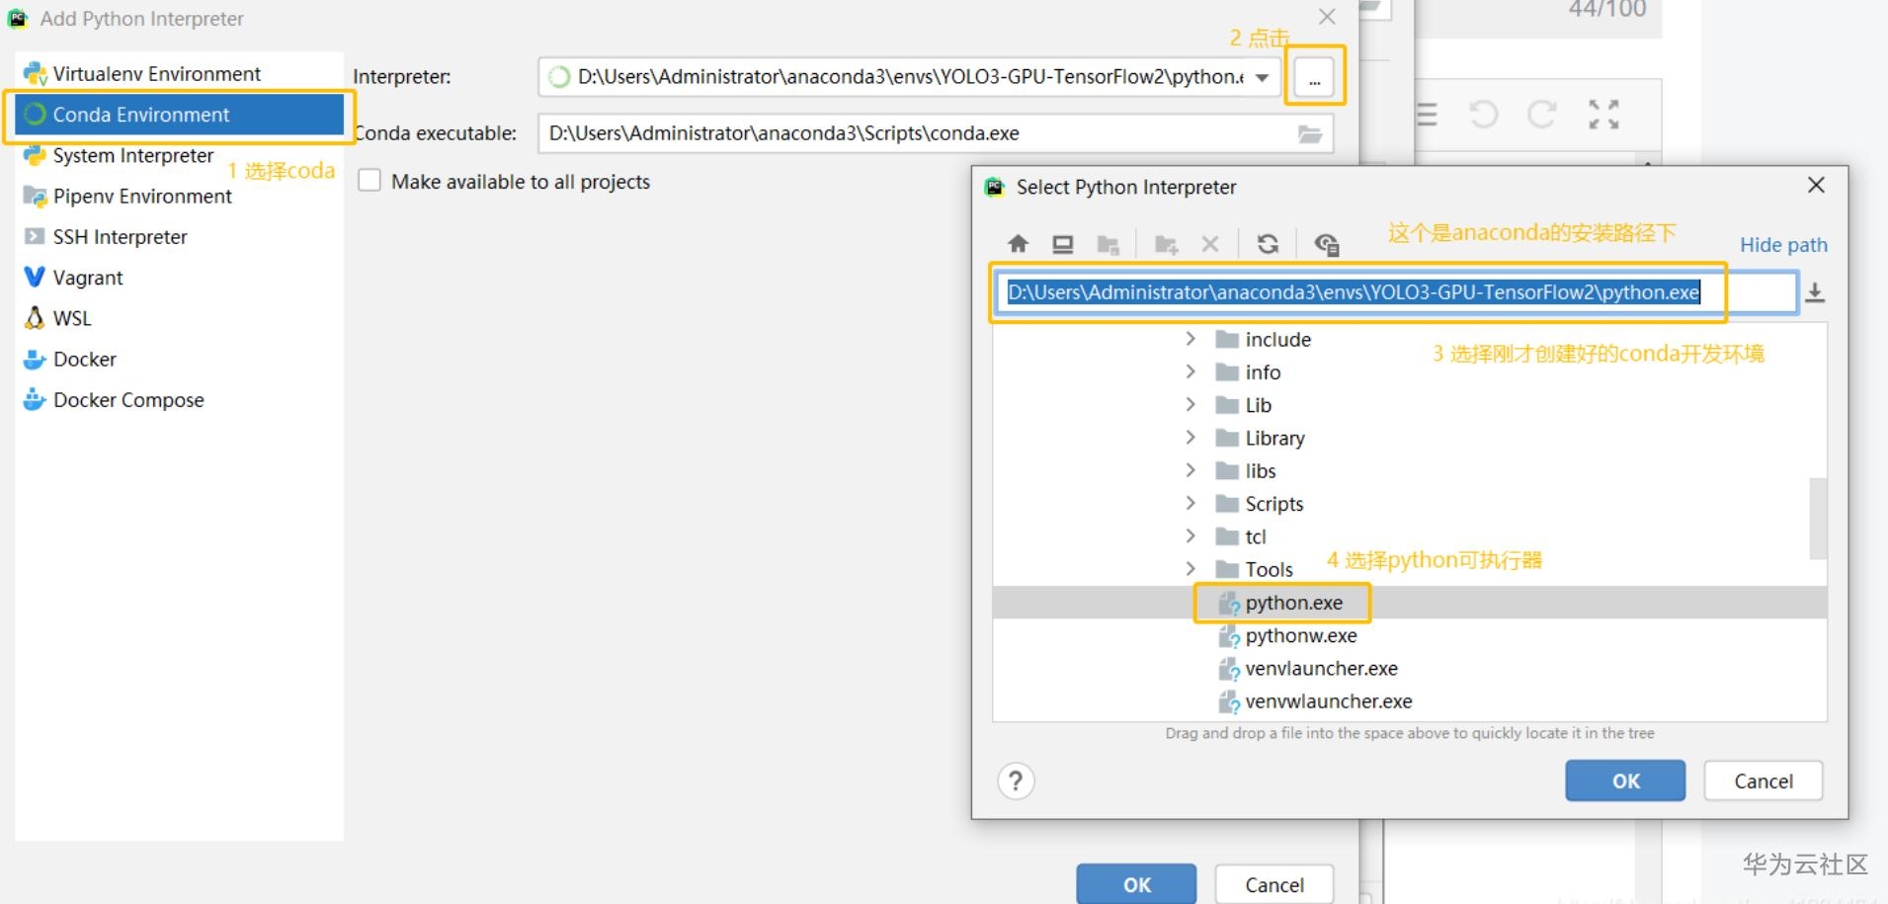Image resolution: width=1888 pixels, height=904 pixels.
Task: Click the ... browse button next to Interpreter
Action: [1314, 77]
